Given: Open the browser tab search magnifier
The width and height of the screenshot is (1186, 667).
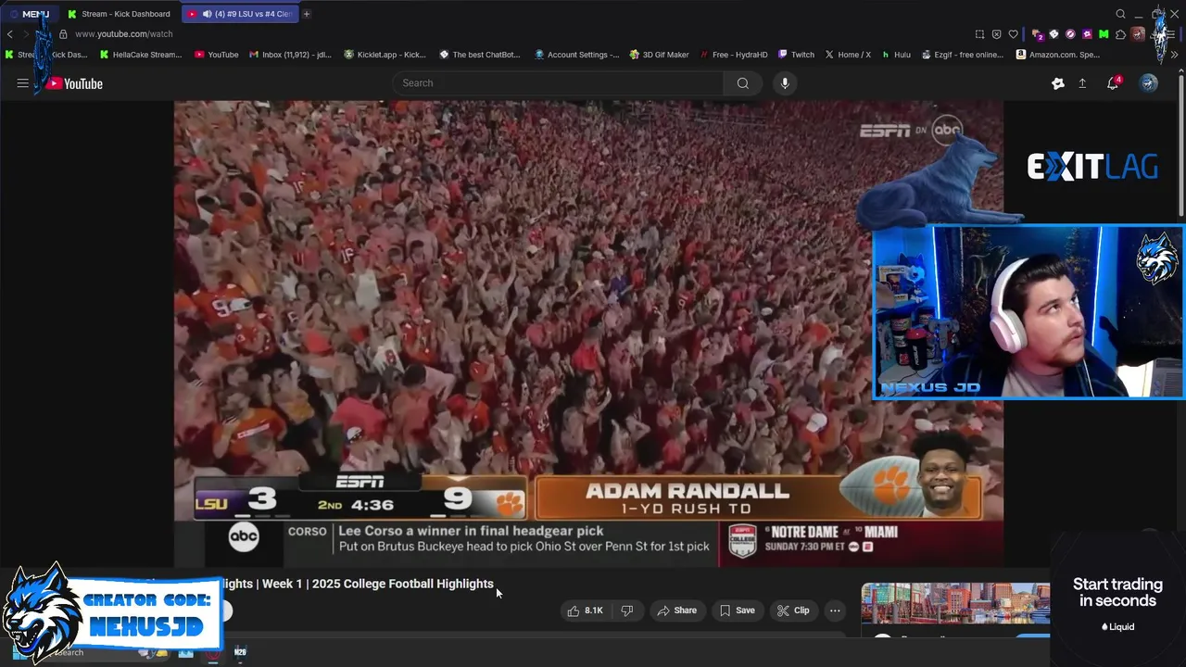Looking at the screenshot, I should pyautogui.click(x=1120, y=14).
